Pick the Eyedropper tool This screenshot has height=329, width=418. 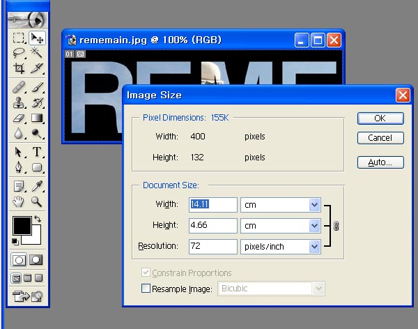(37, 186)
